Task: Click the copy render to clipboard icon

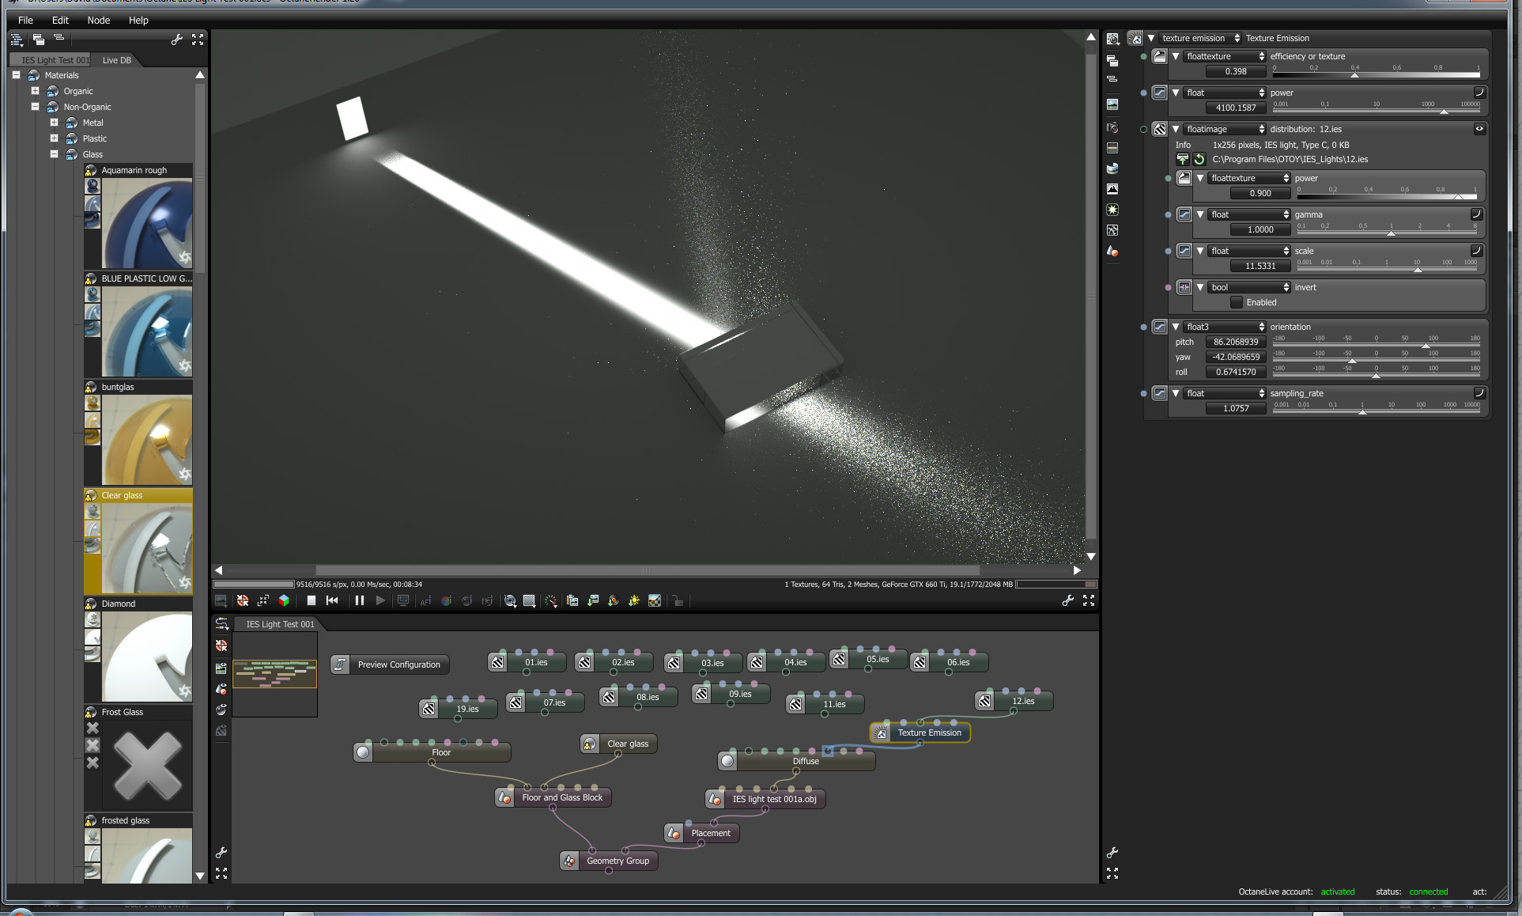Action: 572,601
